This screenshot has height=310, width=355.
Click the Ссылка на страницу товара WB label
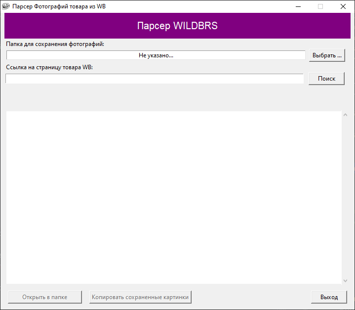49,67
